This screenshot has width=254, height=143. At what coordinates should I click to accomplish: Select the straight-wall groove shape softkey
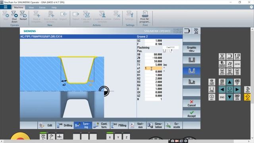click(191, 60)
